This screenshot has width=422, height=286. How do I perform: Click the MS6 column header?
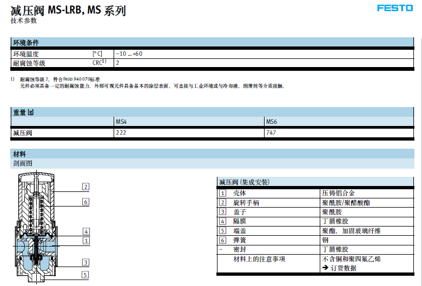point(272,122)
